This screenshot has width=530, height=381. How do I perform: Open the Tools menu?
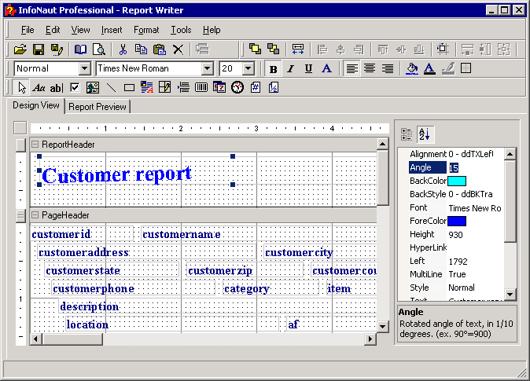tap(181, 30)
